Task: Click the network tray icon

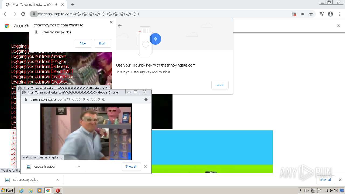Action: [313, 190]
